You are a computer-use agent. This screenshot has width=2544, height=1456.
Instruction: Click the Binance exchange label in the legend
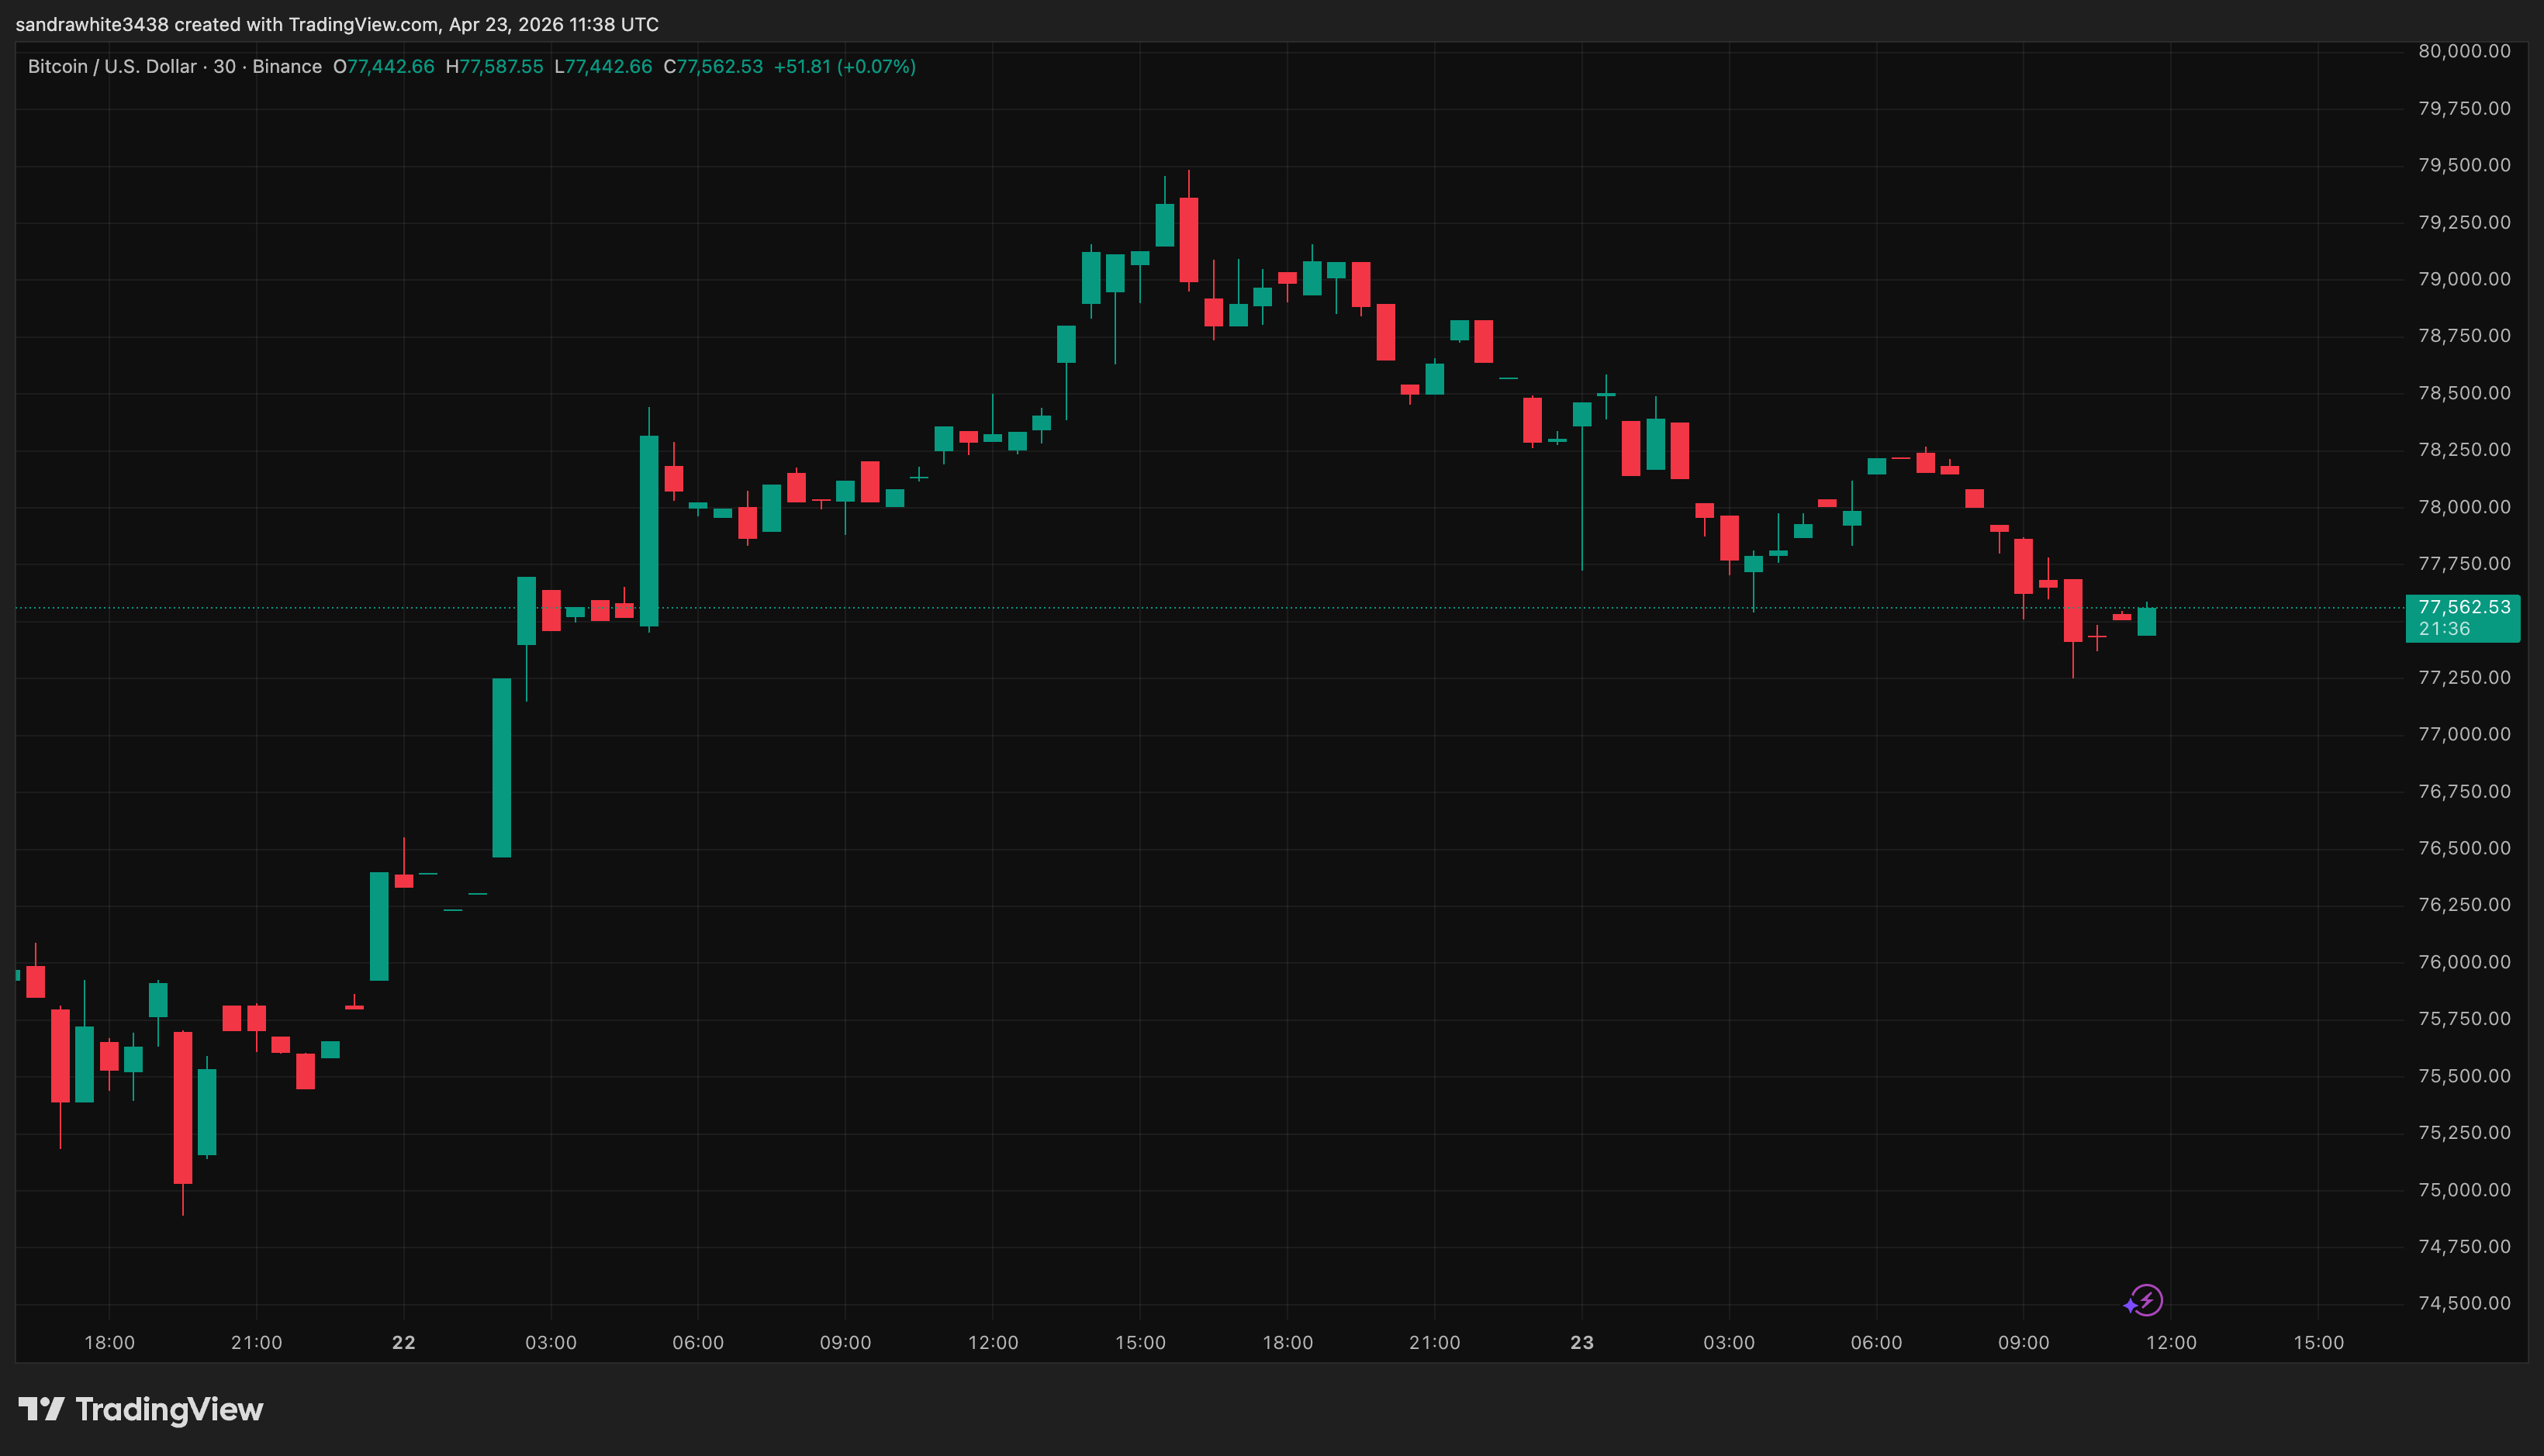pyautogui.click(x=290, y=66)
